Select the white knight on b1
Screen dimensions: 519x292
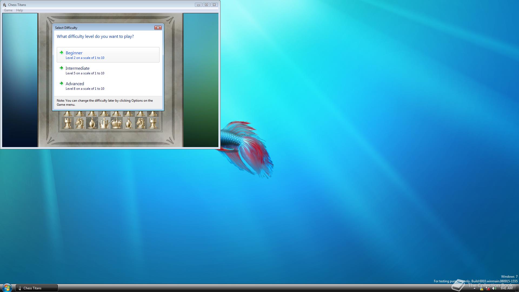[80, 123]
